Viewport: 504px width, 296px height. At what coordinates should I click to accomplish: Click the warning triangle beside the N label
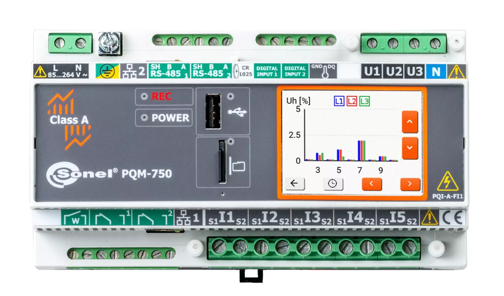point(456,72)
